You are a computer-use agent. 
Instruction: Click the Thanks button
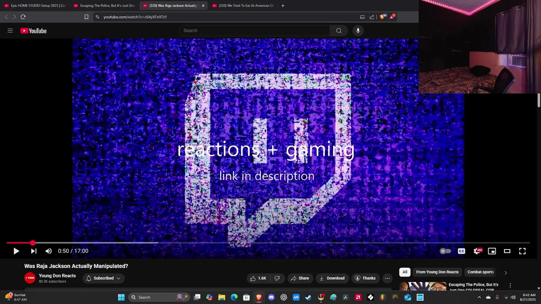tap(365, 278)
